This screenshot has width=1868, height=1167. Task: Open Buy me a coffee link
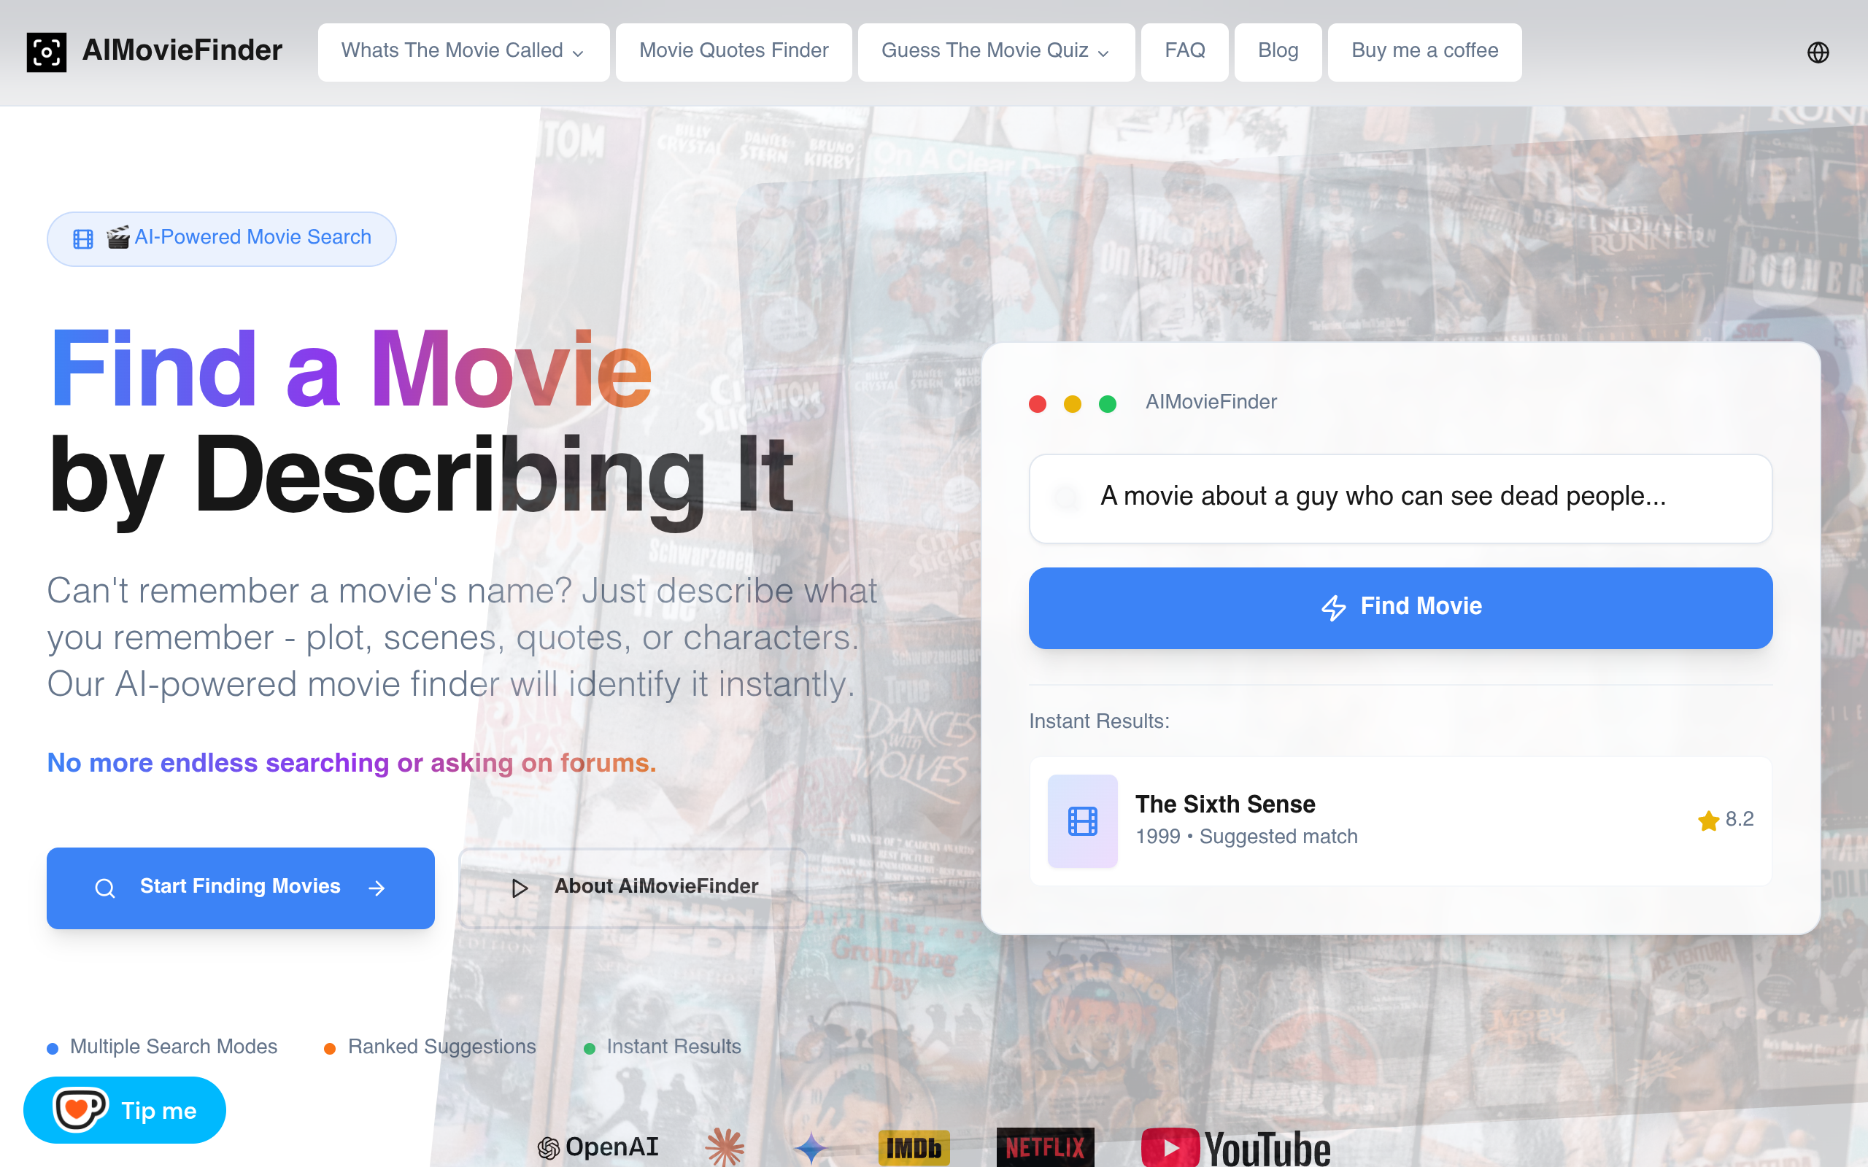click(x=1424, y=52)
